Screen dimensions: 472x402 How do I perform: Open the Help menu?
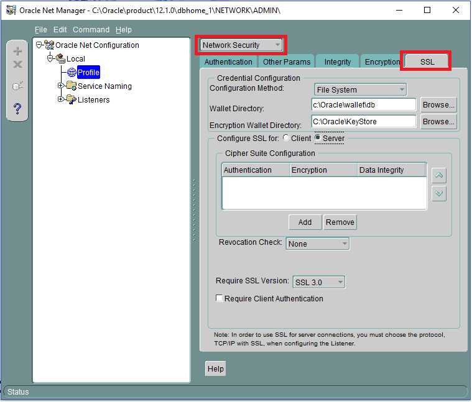123,29
